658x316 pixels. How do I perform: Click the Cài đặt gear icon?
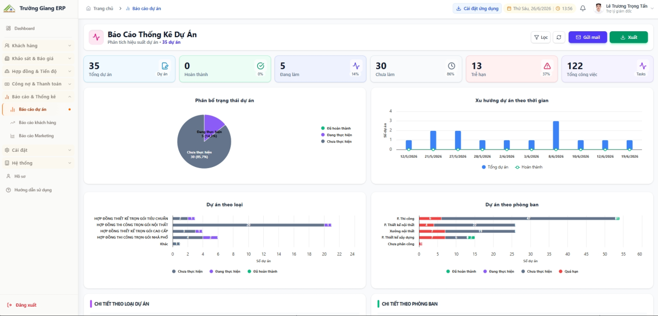pos(7,150)
